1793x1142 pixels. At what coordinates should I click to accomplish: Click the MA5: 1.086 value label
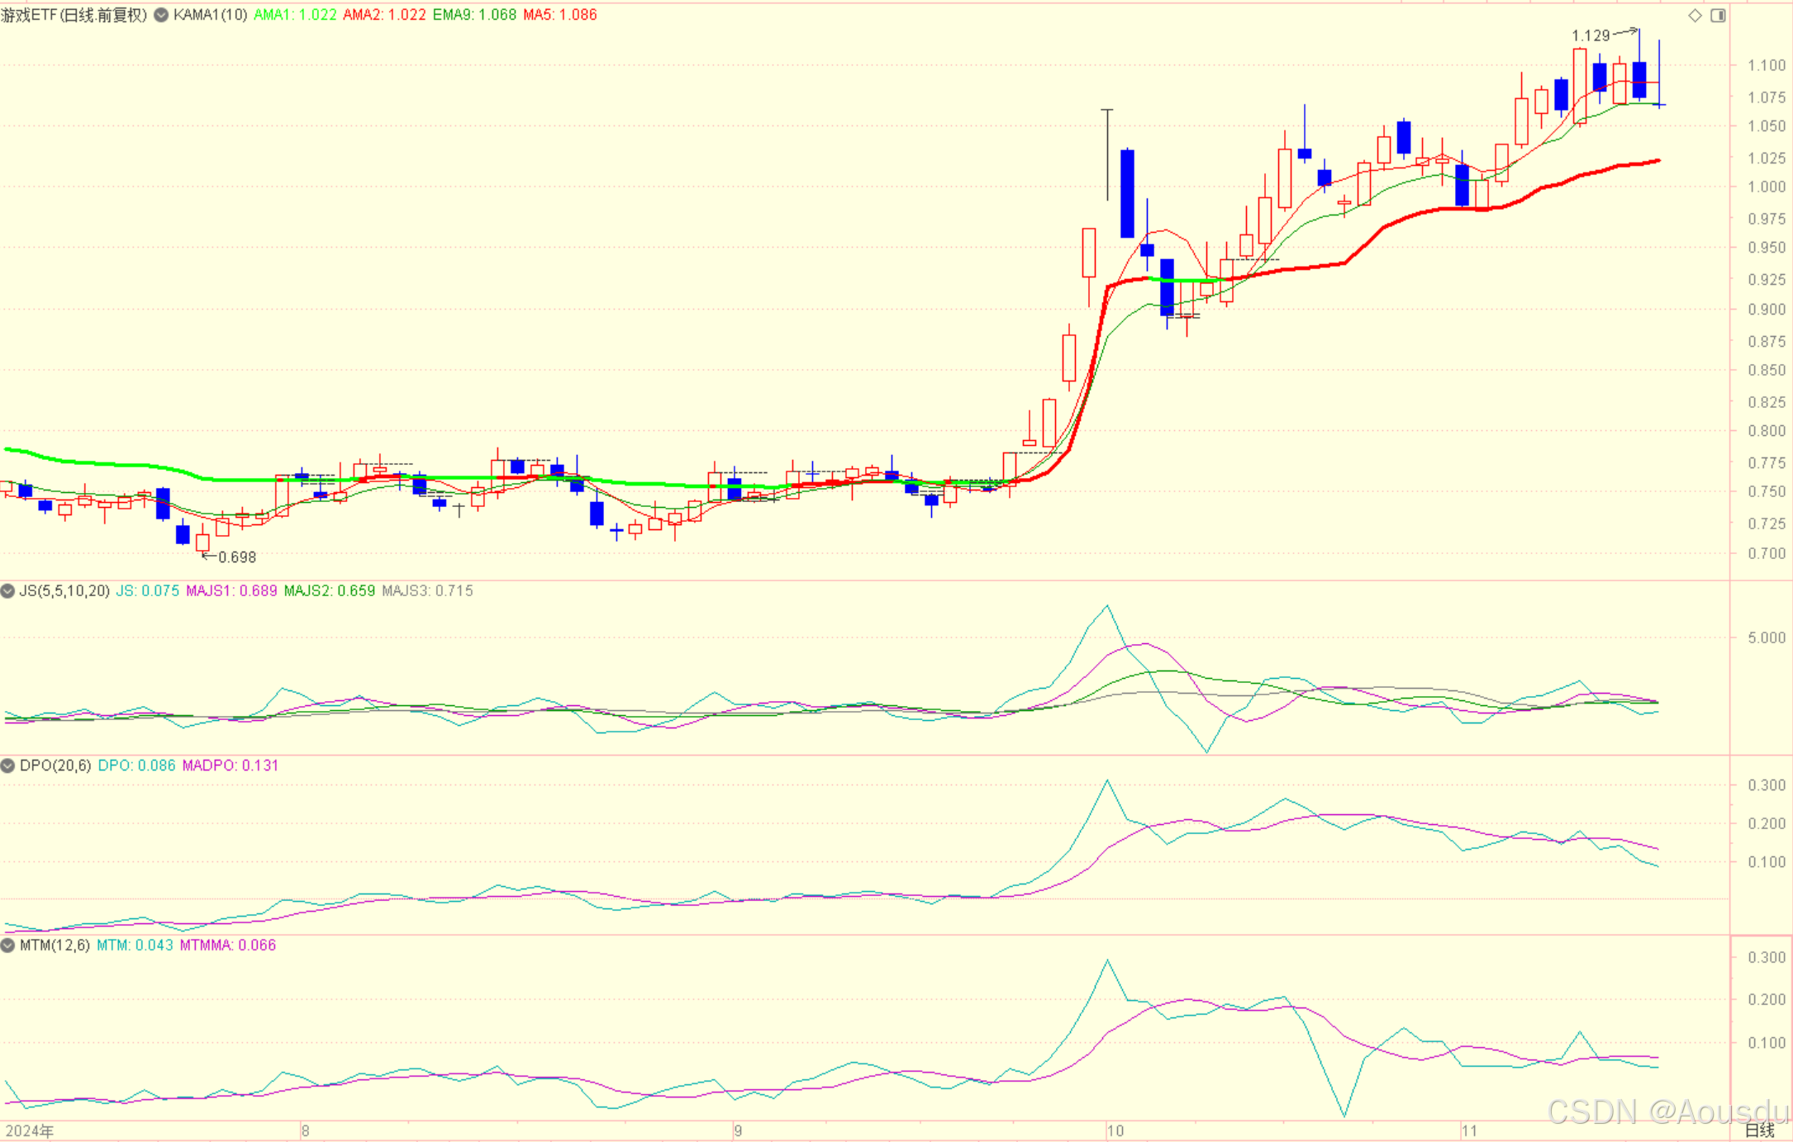click(559, 15)
